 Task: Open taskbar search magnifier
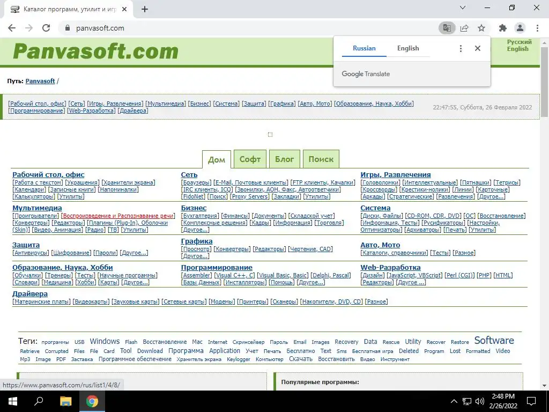click(x=38, y=401)
